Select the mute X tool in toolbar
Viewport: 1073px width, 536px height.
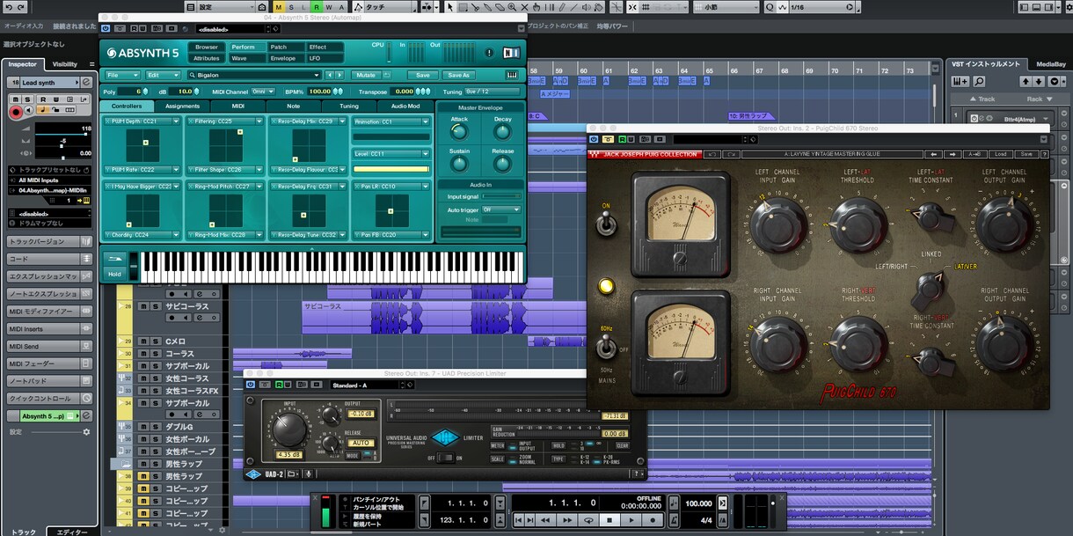coord(524,7)
